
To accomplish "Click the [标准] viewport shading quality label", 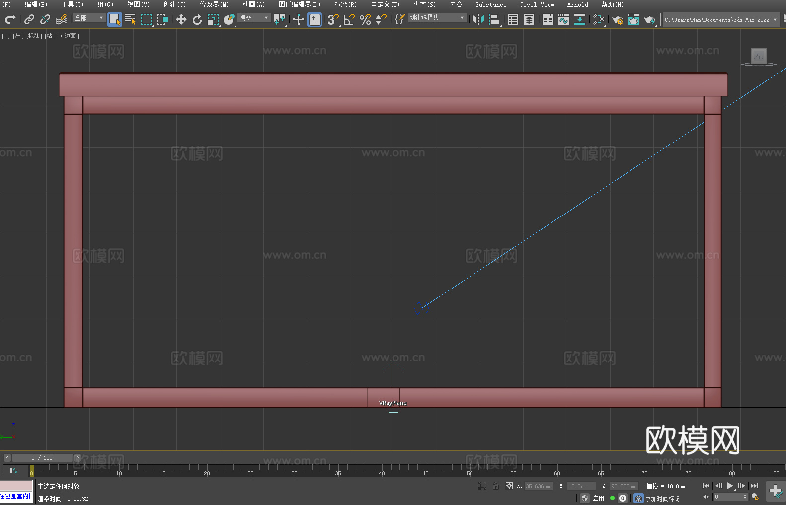I will (34, 36).
